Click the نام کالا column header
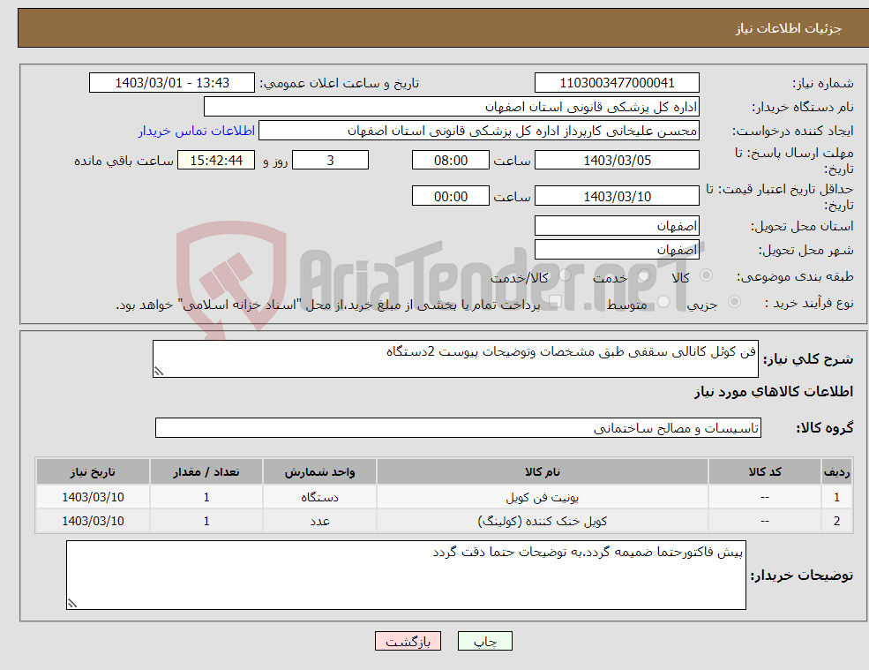 click(543, 472)
